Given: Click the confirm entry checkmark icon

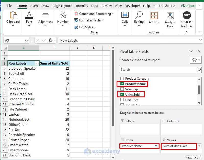Looking at the screenshot, I should coord(44,40).
